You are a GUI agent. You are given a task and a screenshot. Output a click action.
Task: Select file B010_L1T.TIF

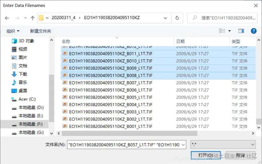(158, 61)
